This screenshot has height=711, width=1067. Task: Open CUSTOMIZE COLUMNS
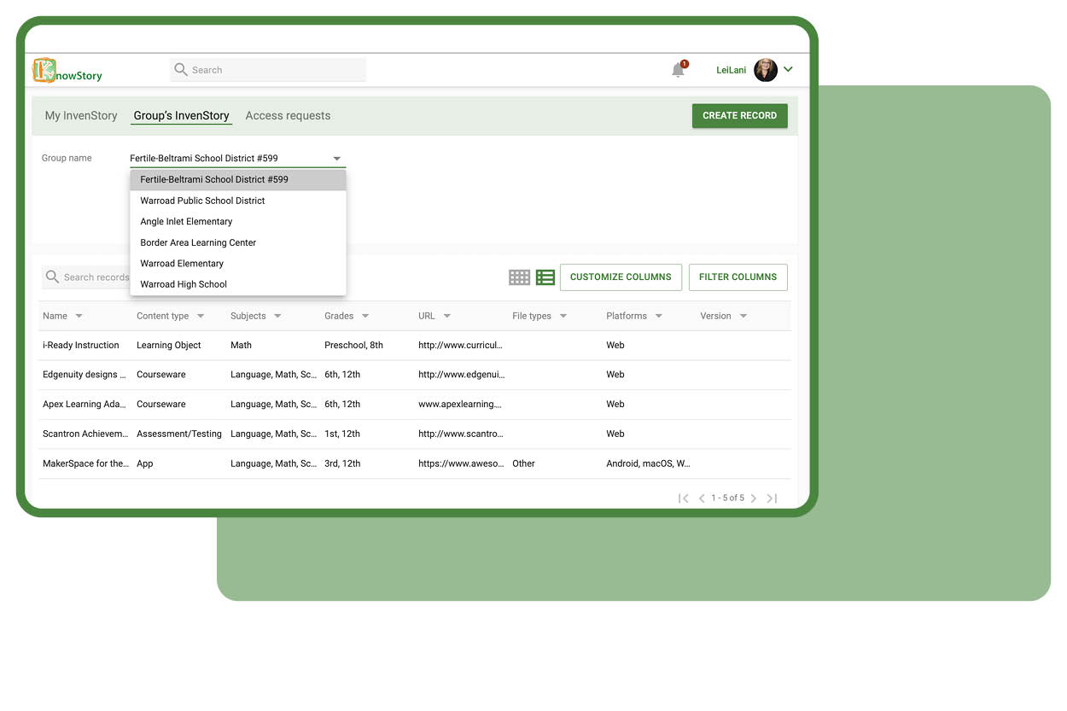tap(621, 277)
